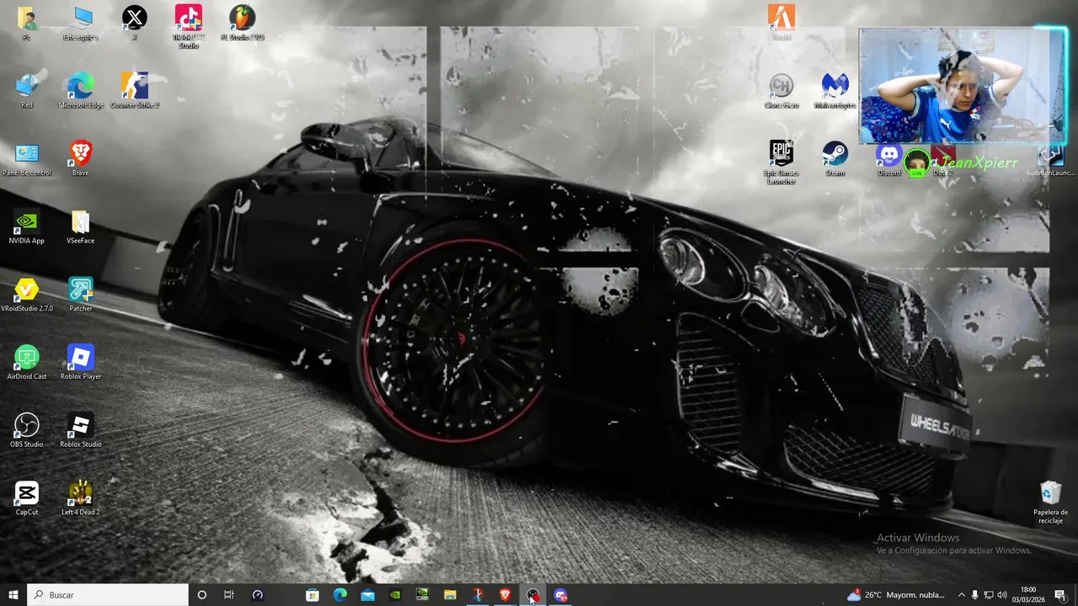Select the OBS Studio desktop shortcut

pos(27,430)
